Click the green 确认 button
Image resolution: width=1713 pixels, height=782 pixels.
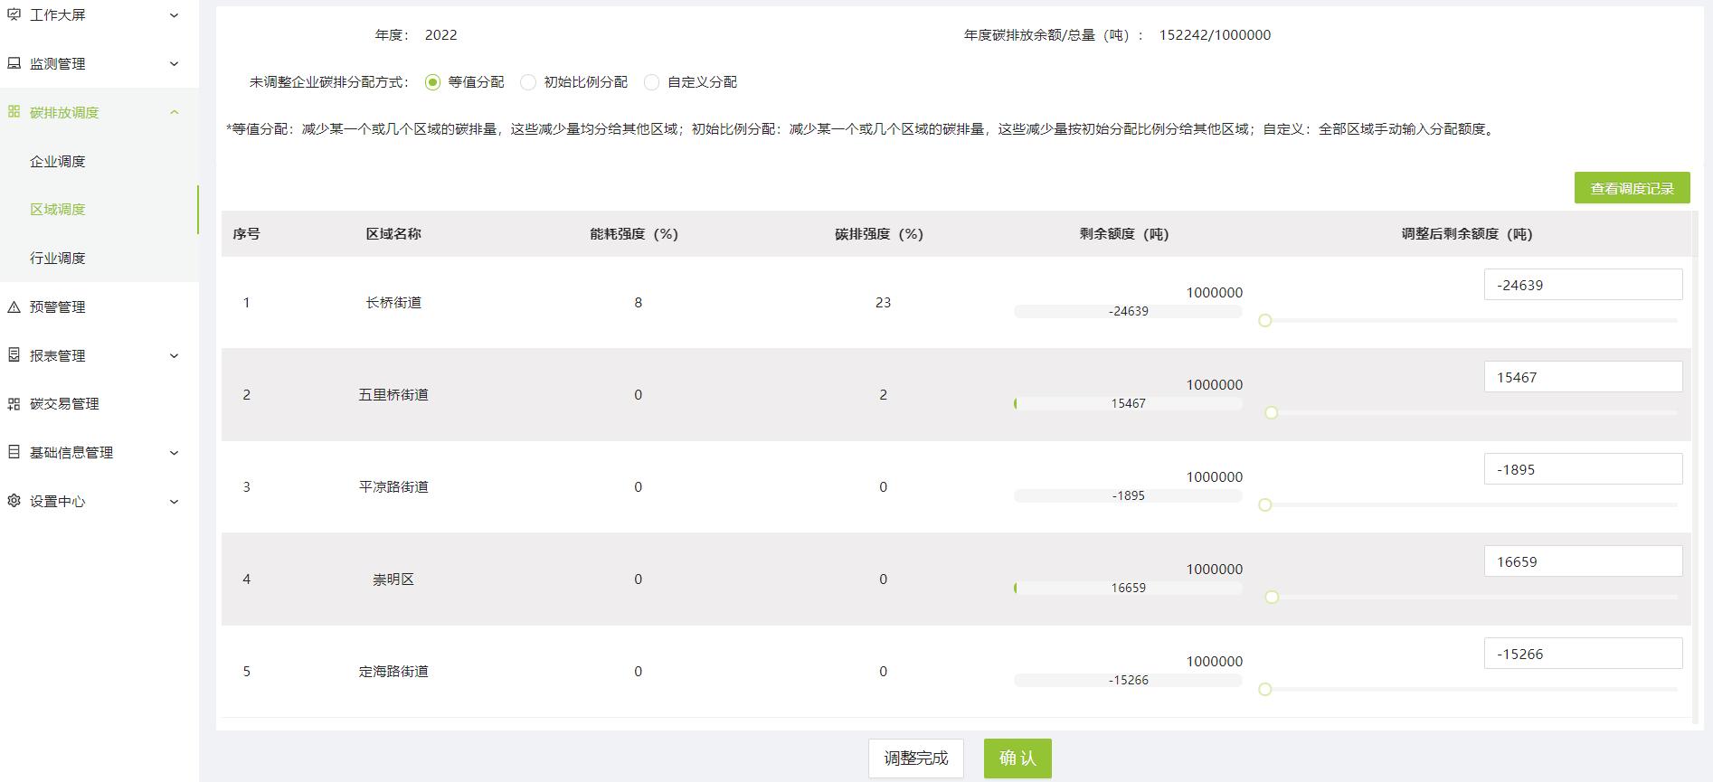tap(1017, 758)
